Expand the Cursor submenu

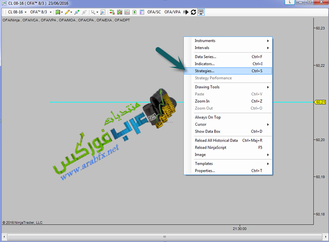(228, 125)
